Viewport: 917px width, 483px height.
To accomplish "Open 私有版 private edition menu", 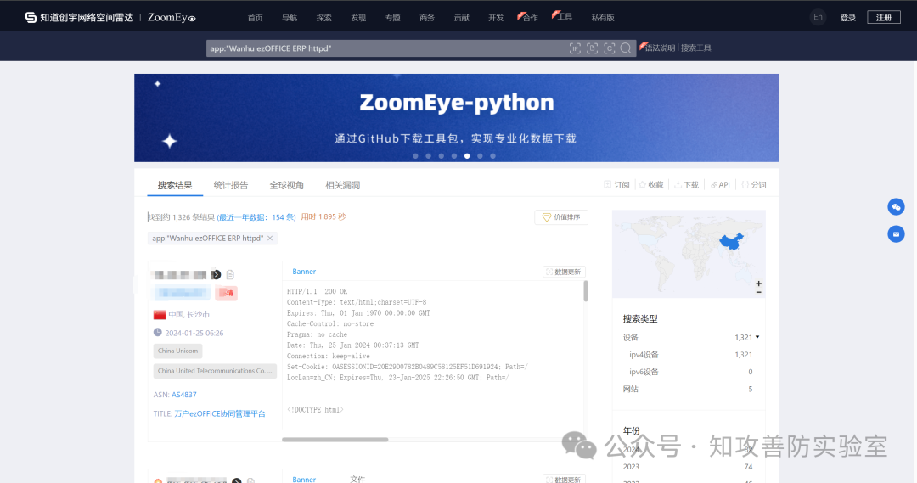I will (x=602, y=18).
